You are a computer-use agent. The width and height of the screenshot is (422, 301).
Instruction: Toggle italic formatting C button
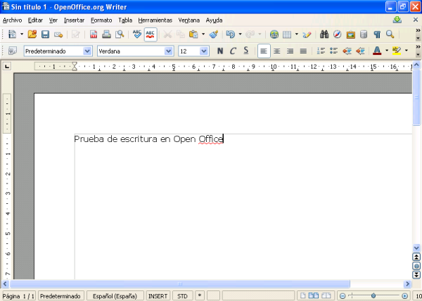click(233, 51)
